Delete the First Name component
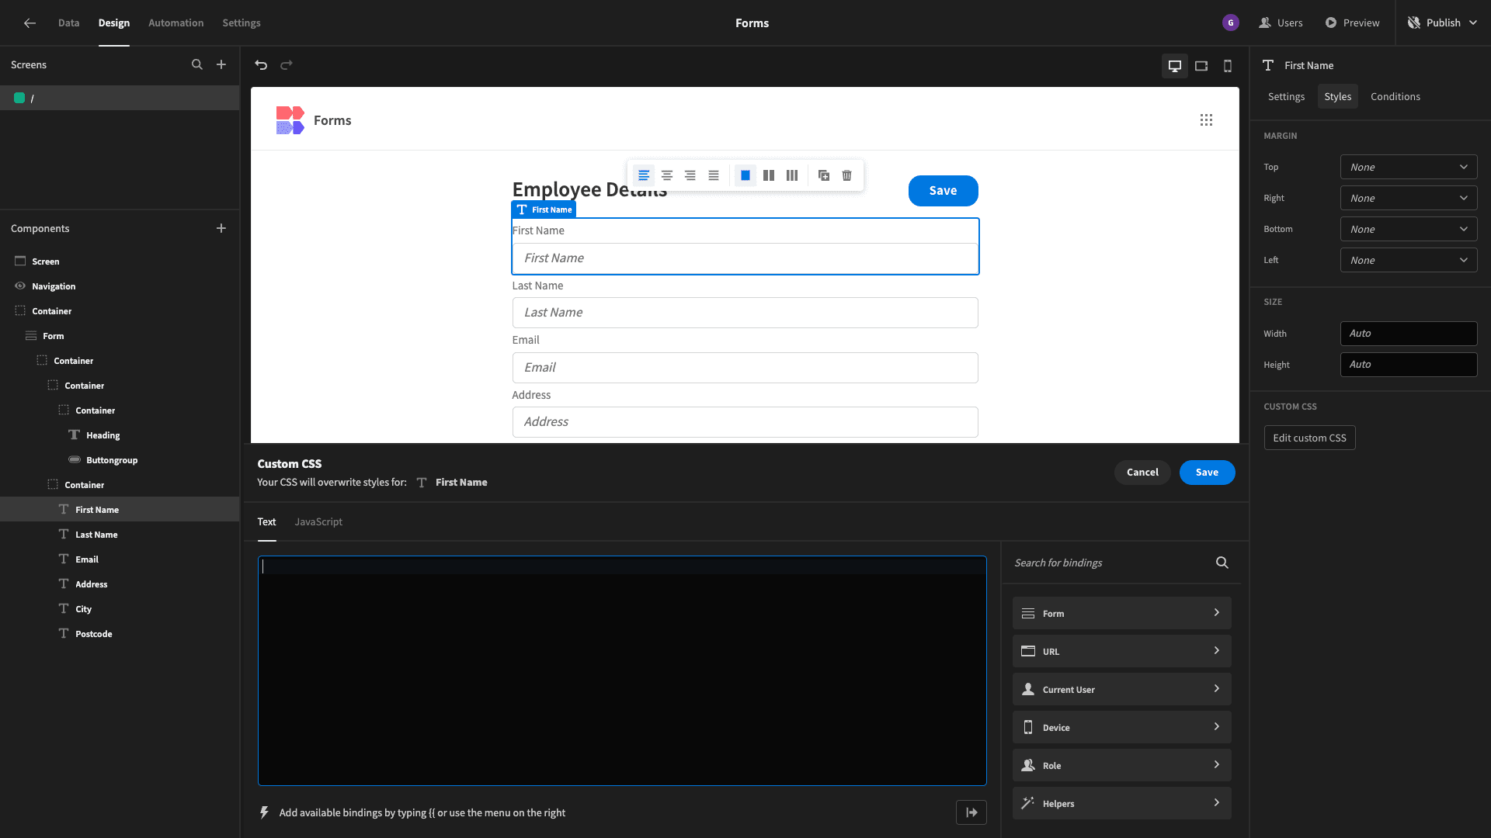Screen dimensions: 1491x838 pos(847,175)
